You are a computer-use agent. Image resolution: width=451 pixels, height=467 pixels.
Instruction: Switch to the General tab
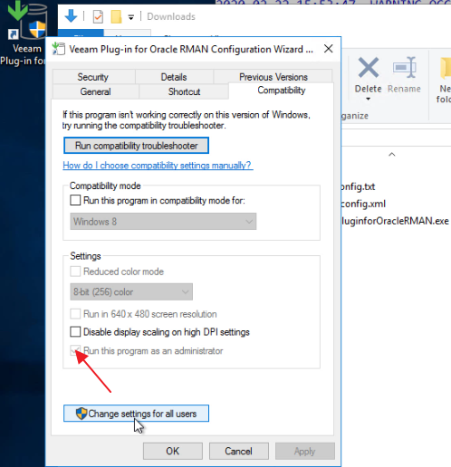click(x=95, y=91)
